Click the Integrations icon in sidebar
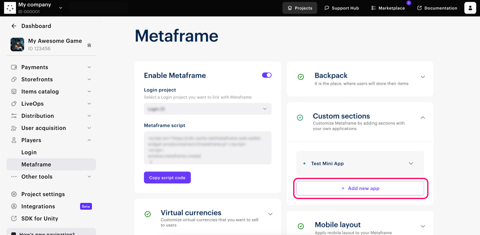The image size is (480, 235). (x=14, y=206)
